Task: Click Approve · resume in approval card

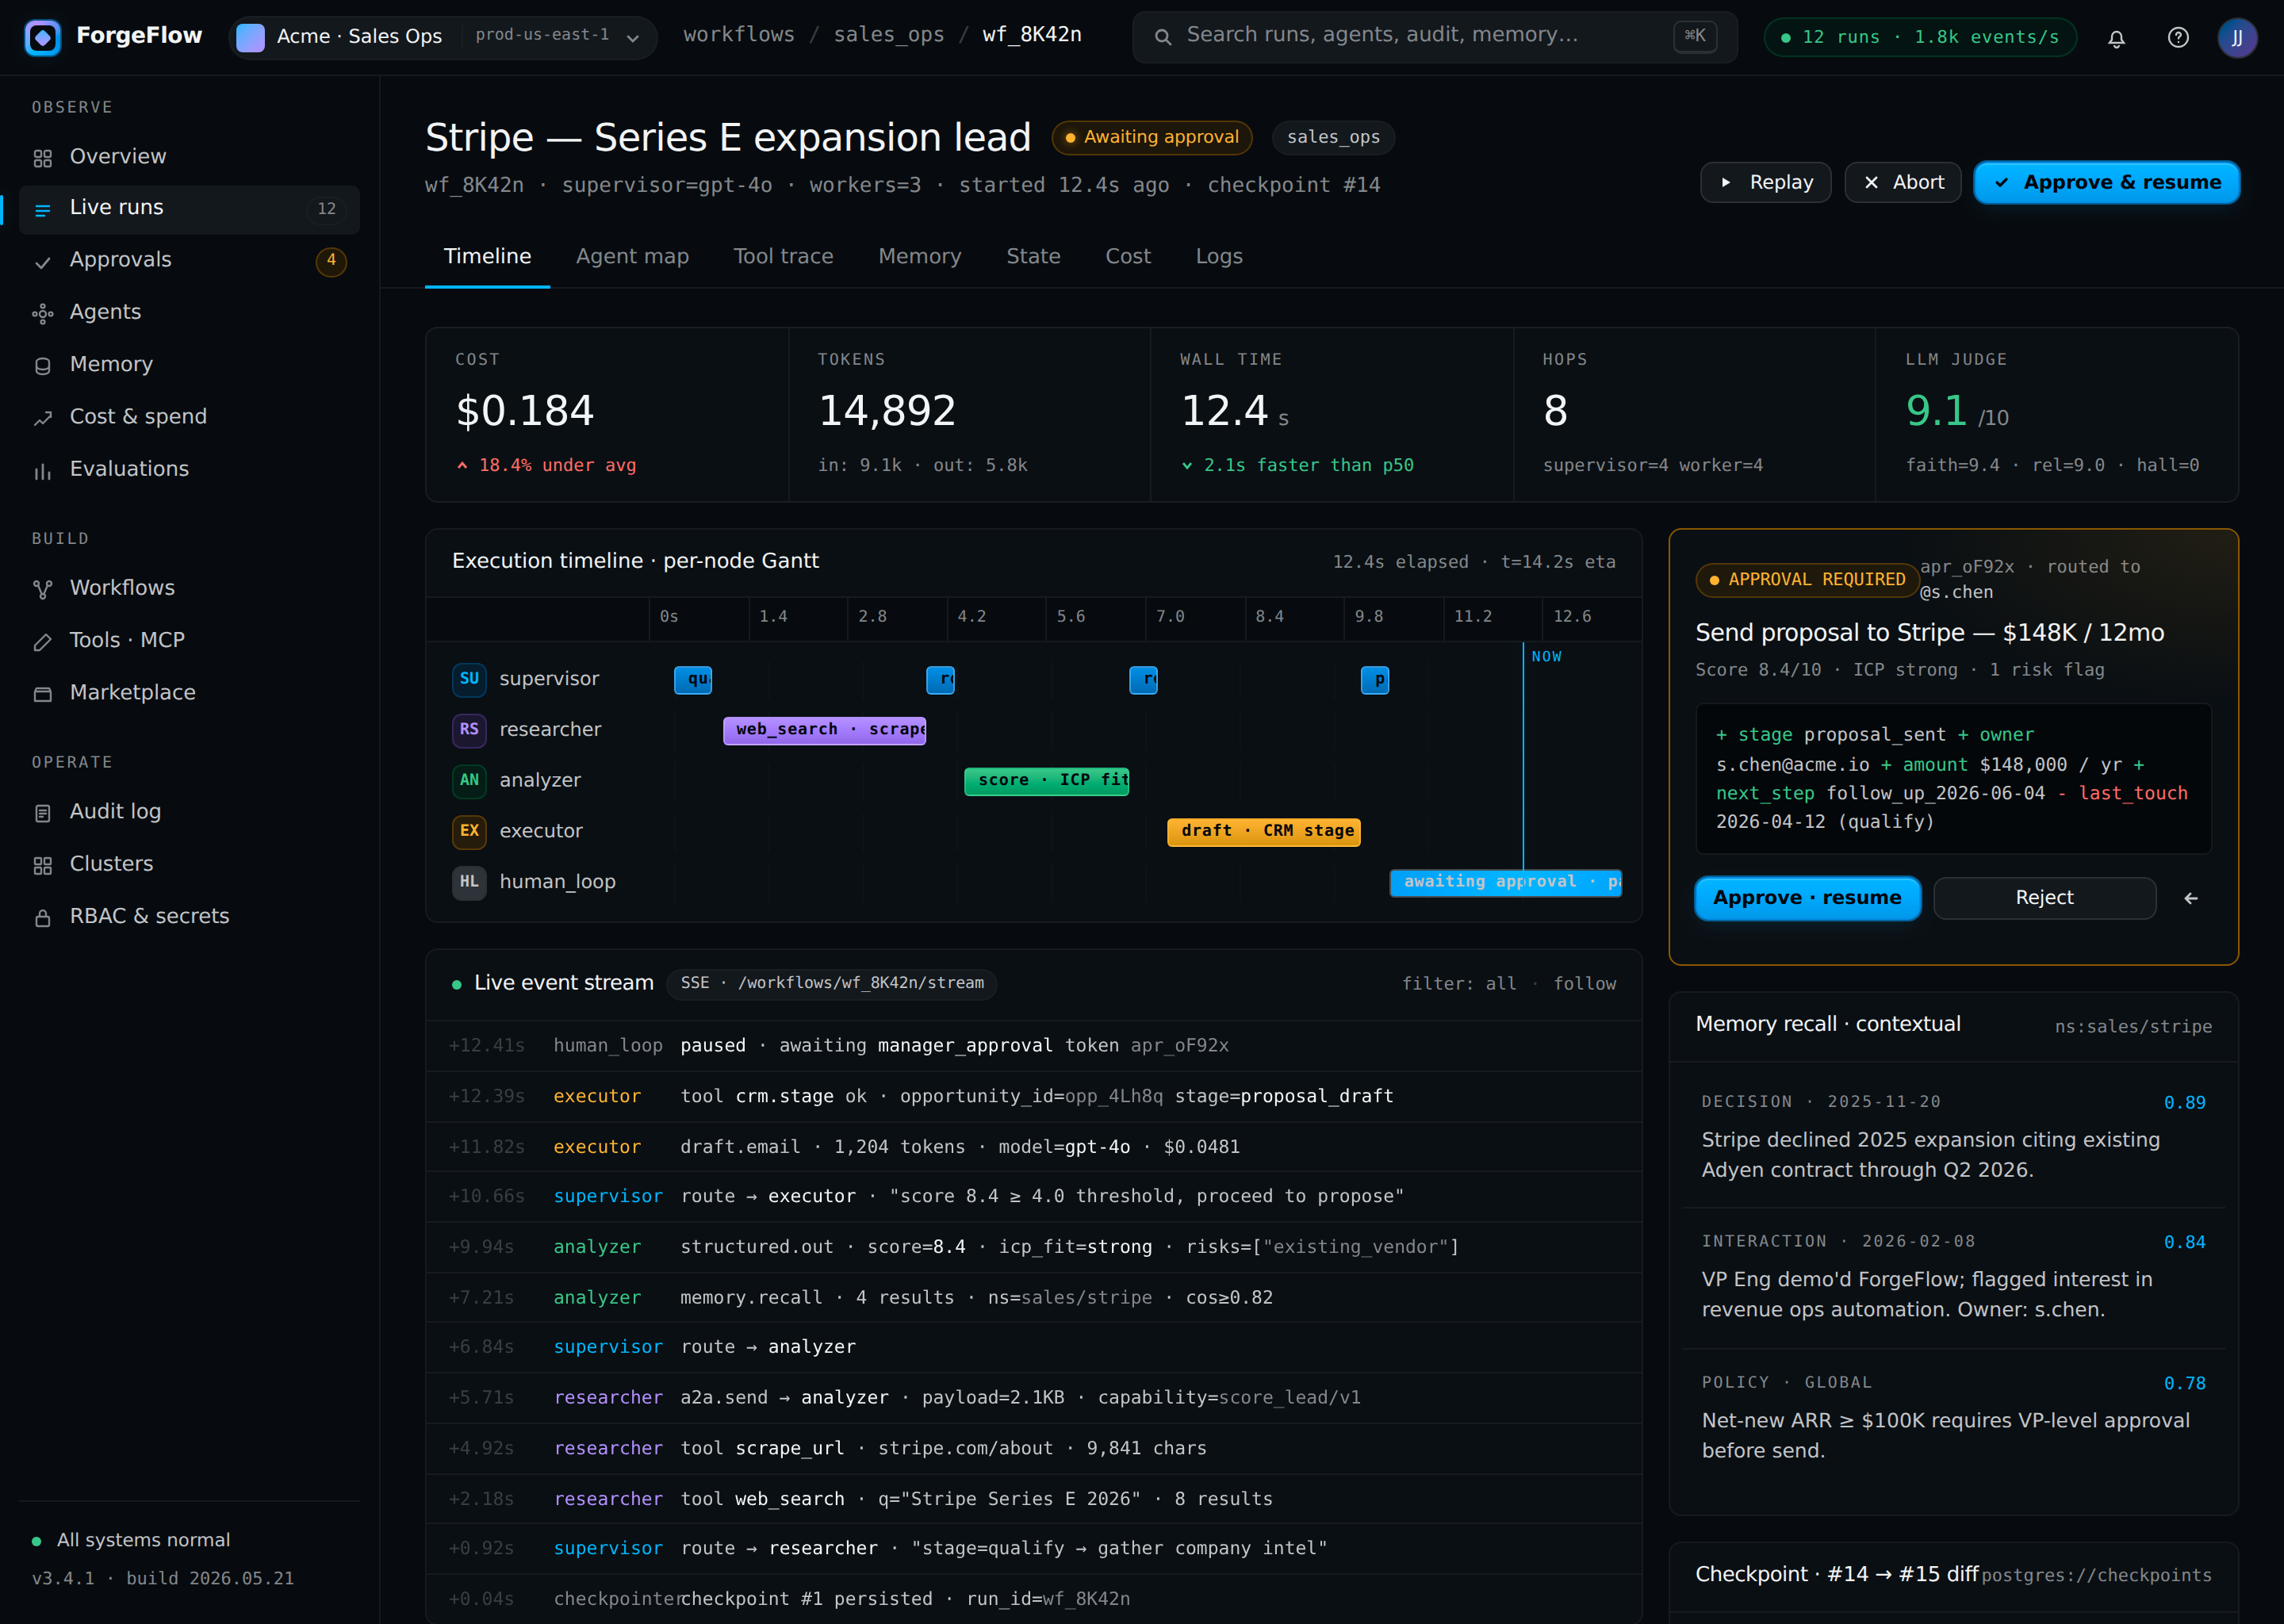Action: [1807, 898]
